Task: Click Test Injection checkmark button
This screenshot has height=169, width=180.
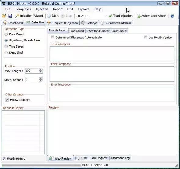Action: tap(121, 16)
